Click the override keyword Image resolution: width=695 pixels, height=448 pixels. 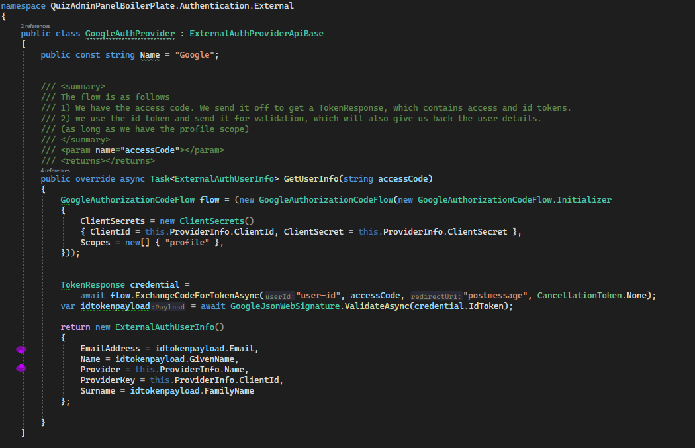(95, 179)
